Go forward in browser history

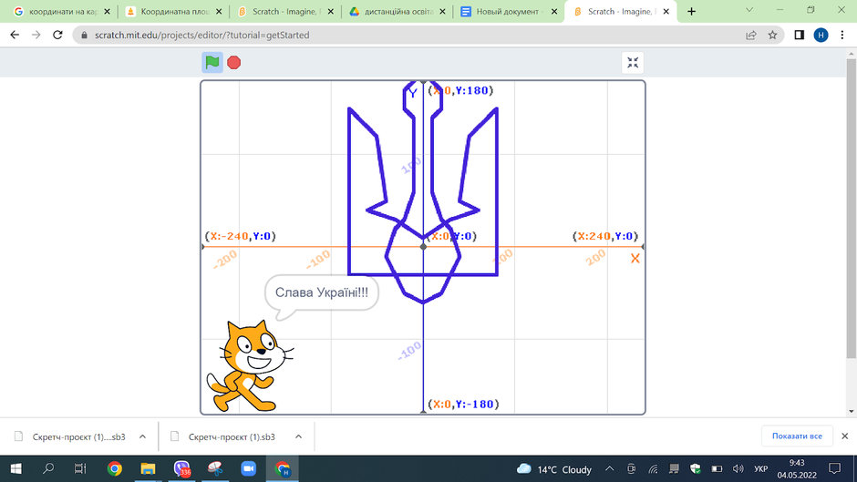(36, 35)
